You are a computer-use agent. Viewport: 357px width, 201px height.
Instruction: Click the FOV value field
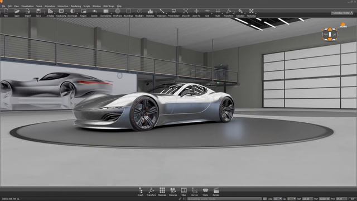pyautogui.click(x=341, y=199)
